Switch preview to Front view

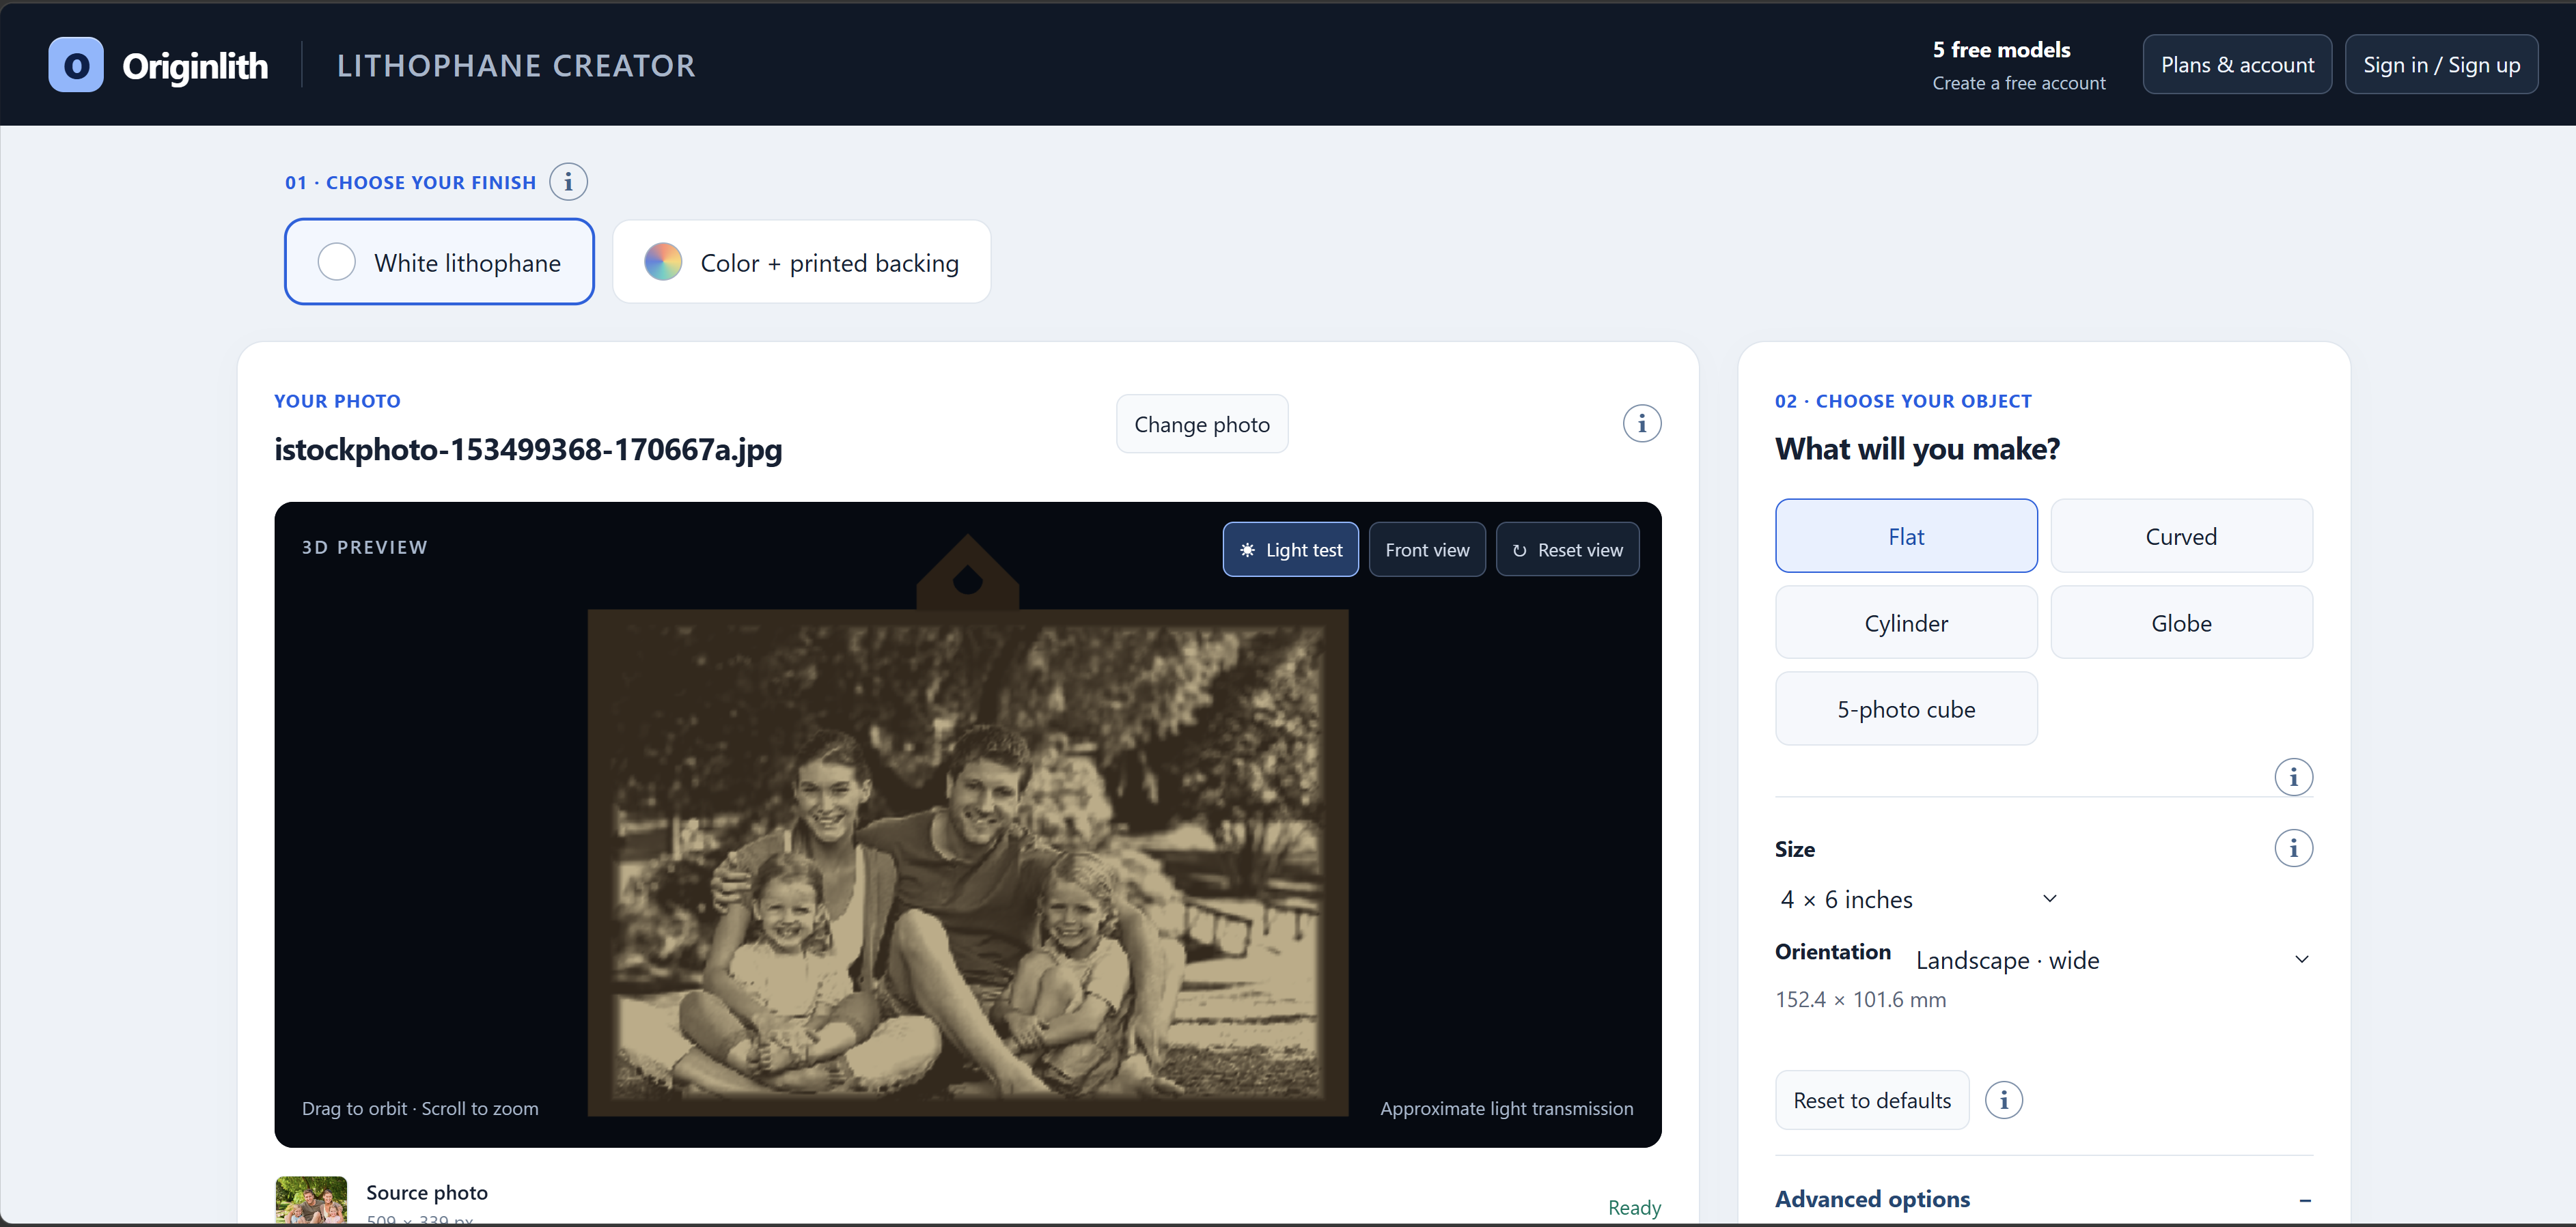tap(1427, 550)
